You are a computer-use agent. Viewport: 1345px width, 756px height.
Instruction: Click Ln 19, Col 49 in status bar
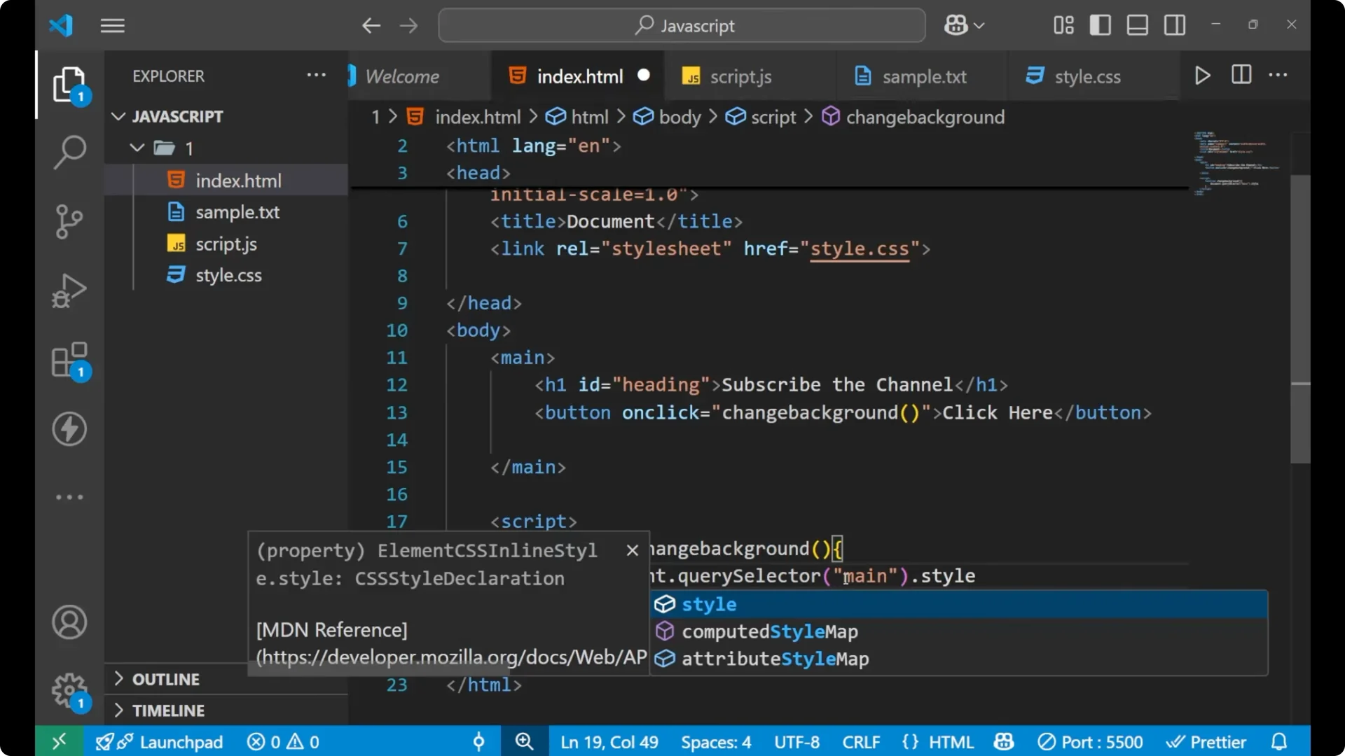[608, 741]
